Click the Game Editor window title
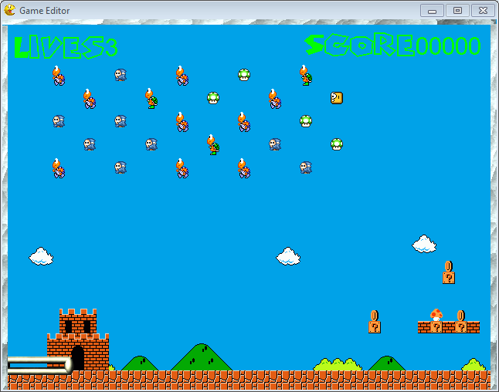This screenshot has width=499, height=392. (45, 11)
